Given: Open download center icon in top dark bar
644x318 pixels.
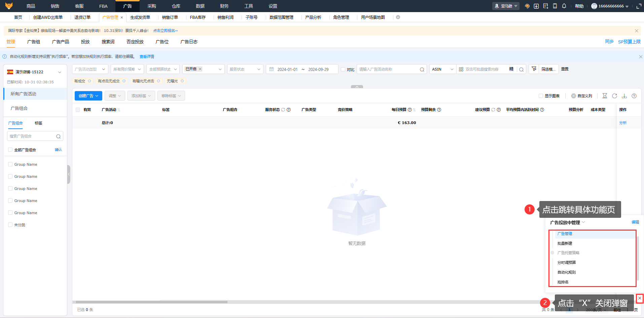Looking at the screenshot, I should (x=536, y=6).
